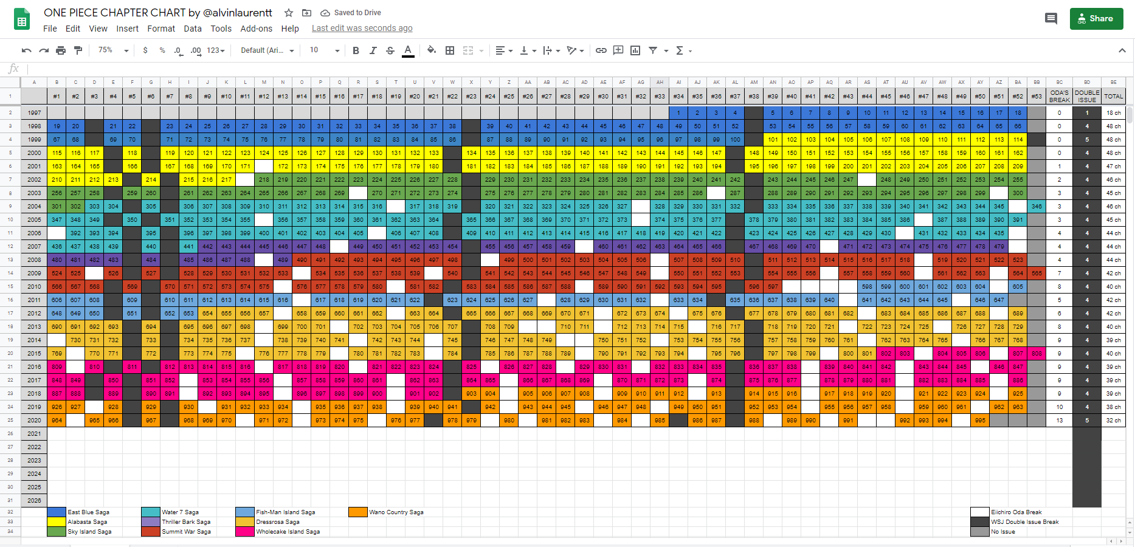
Task: Select the 'Eiichiro Oda Break' legend label
Action: coord(1016,512)
